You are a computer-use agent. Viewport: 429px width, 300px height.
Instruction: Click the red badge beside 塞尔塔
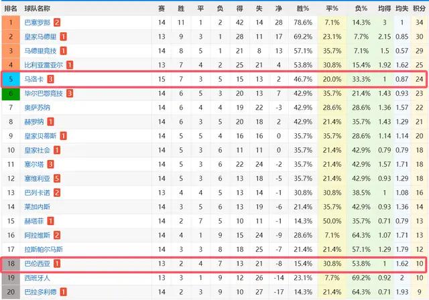[x=50, y=164]
